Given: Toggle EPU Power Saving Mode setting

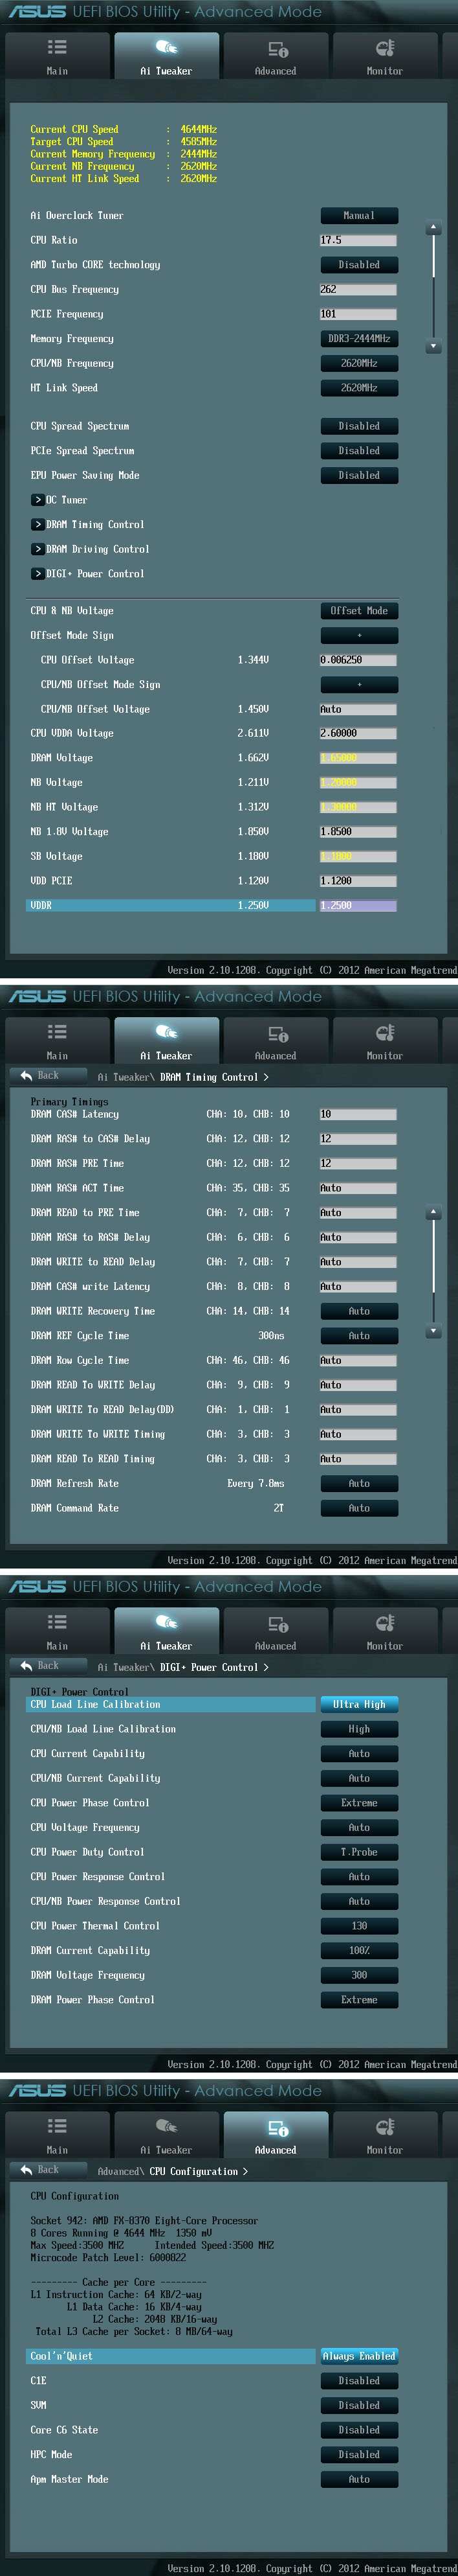Looking at the screenshot, I should point(359,476).
